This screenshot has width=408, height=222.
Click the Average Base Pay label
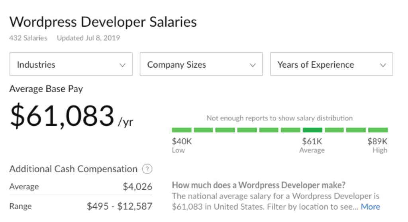(x=46, y=89)
